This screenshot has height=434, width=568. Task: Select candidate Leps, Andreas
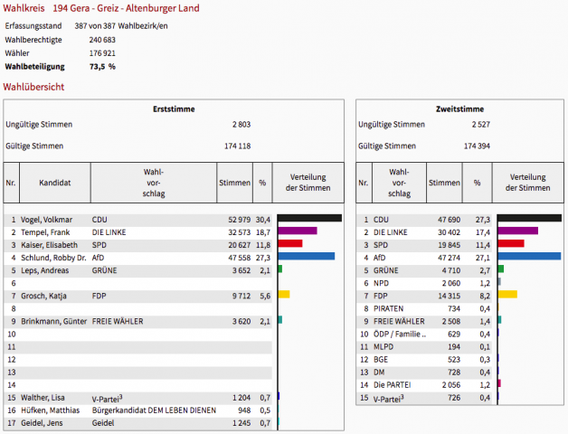(x=44, y=270)
